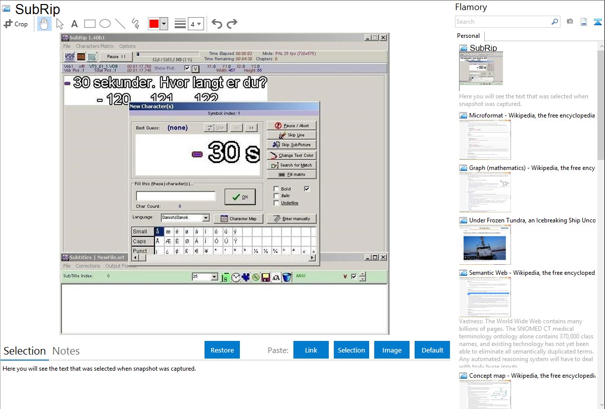Confirm with the OK button in New Character(s)
Viewport: 605px width, 409px height.
coord(240,197)
